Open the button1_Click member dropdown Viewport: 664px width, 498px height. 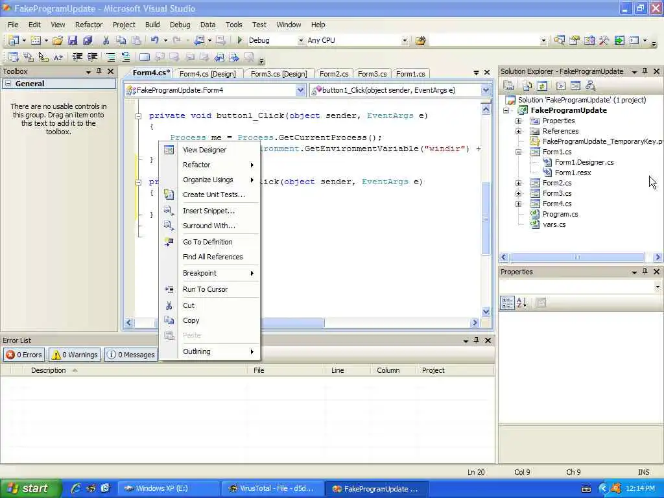pyautogui.click(x=485, y=90)
